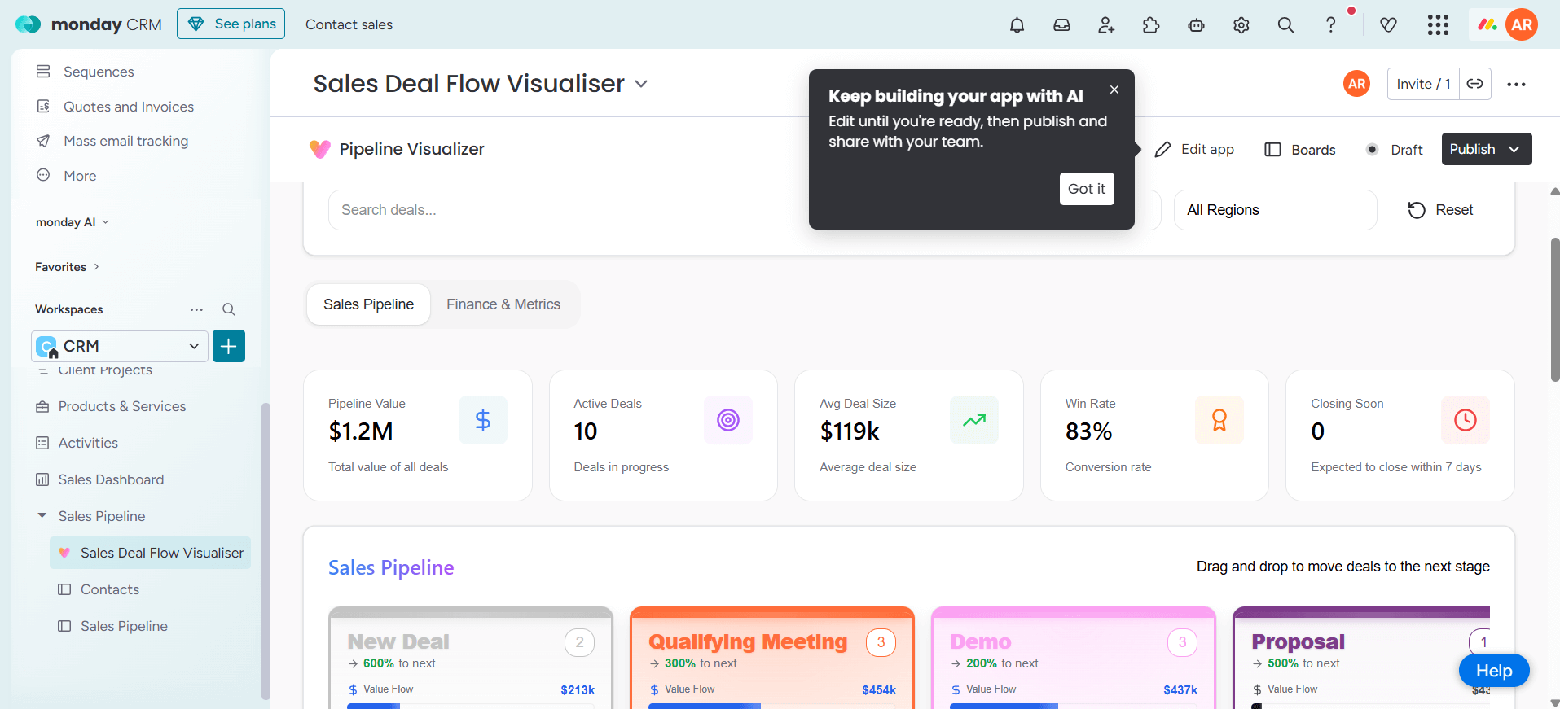Expand the More sidebar item

point(80,176)
